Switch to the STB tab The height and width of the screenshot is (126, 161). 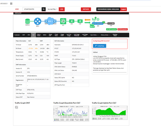click(x=29, y=35)
